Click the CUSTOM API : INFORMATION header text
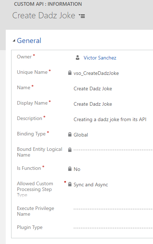 (48, 4)
